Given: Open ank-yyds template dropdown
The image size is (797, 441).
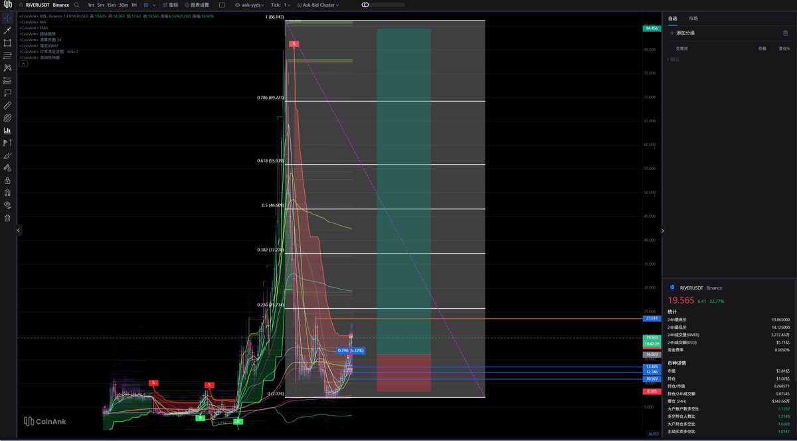Looking at the screenshot, I should point(249,5).
